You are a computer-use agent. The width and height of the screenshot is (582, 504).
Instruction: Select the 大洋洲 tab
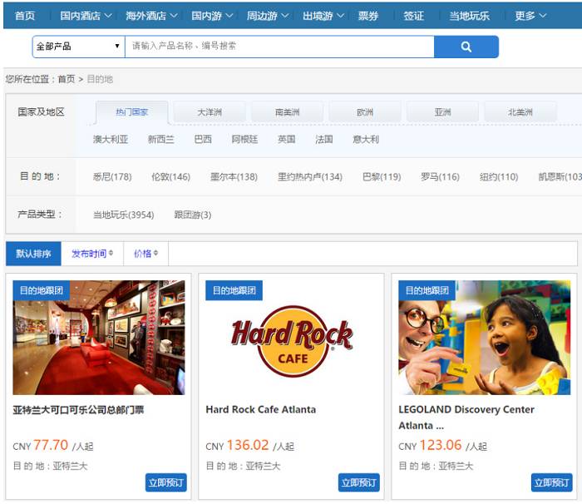210,112
